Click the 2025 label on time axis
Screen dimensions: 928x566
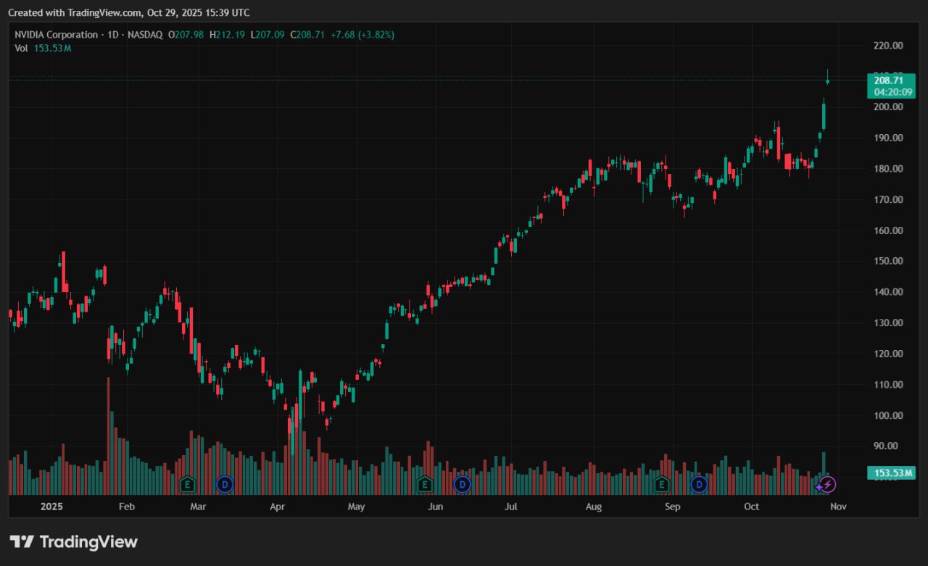[53, 507]
